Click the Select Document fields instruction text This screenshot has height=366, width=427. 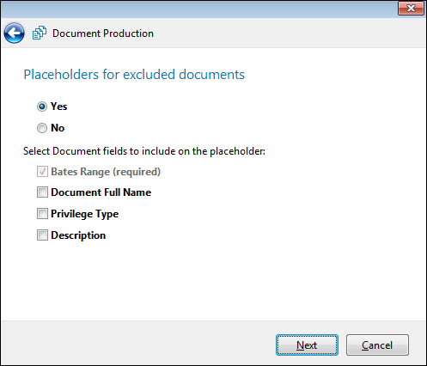pyautogui.click(x=144, y=151)
